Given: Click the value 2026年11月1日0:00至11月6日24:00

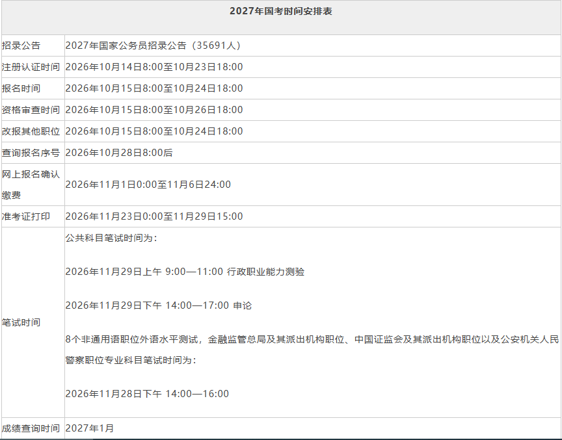Looking at the screenshot, I should pyautogui.click(x=148, y=185).
